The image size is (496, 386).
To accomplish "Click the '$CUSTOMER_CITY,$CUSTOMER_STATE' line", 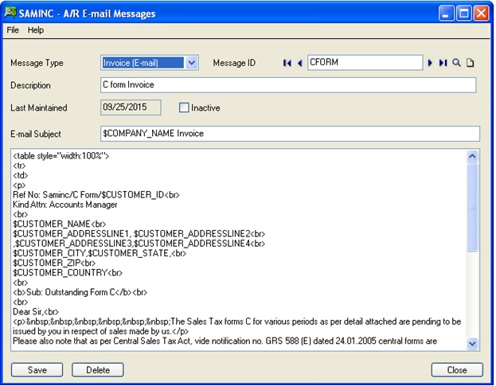I will coord(100,253).
